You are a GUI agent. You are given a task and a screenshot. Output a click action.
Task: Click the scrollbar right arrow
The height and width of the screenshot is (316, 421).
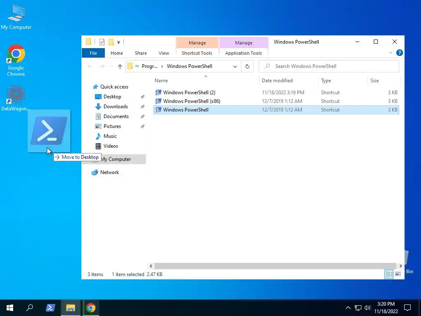point(400,266)
